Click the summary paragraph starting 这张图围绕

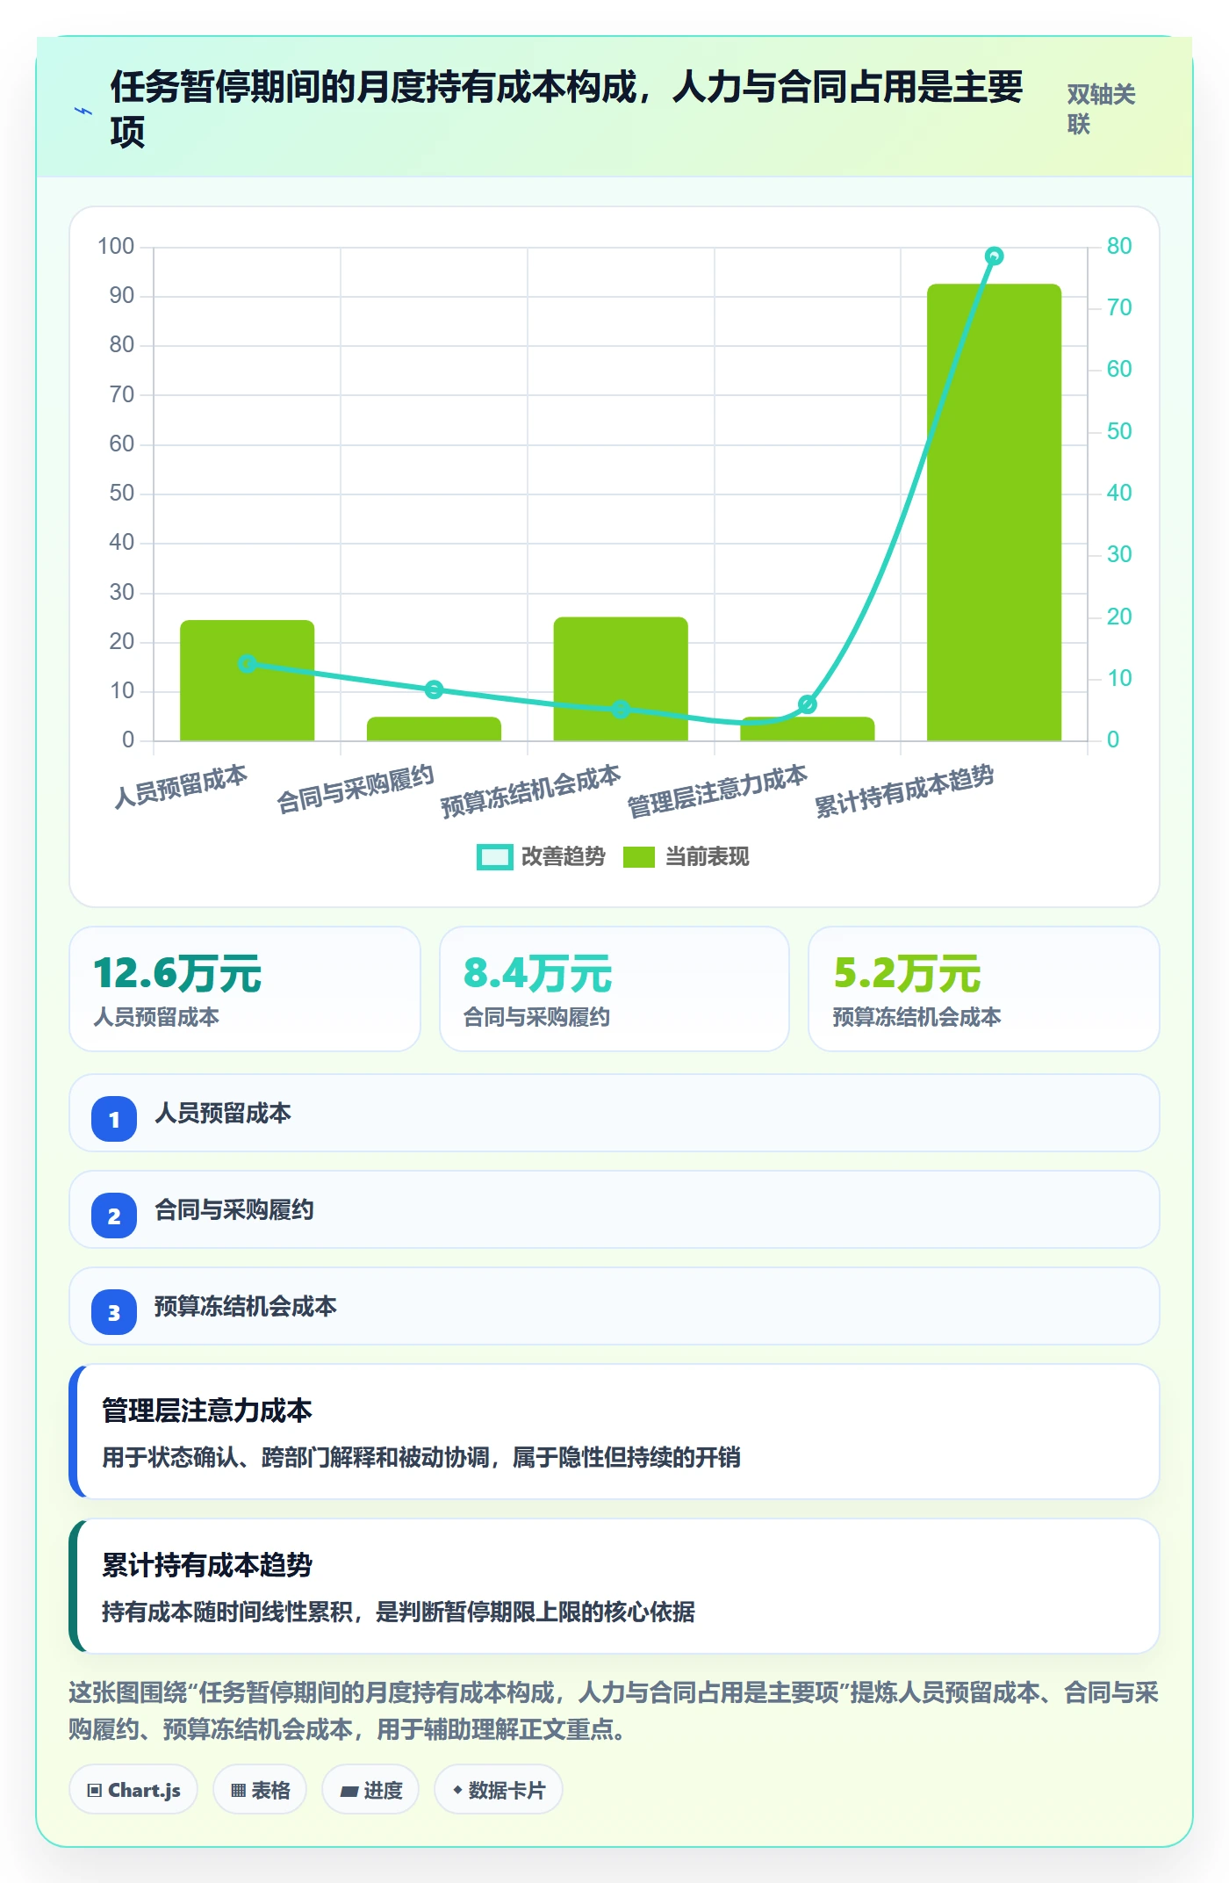tap(614, 1711)
